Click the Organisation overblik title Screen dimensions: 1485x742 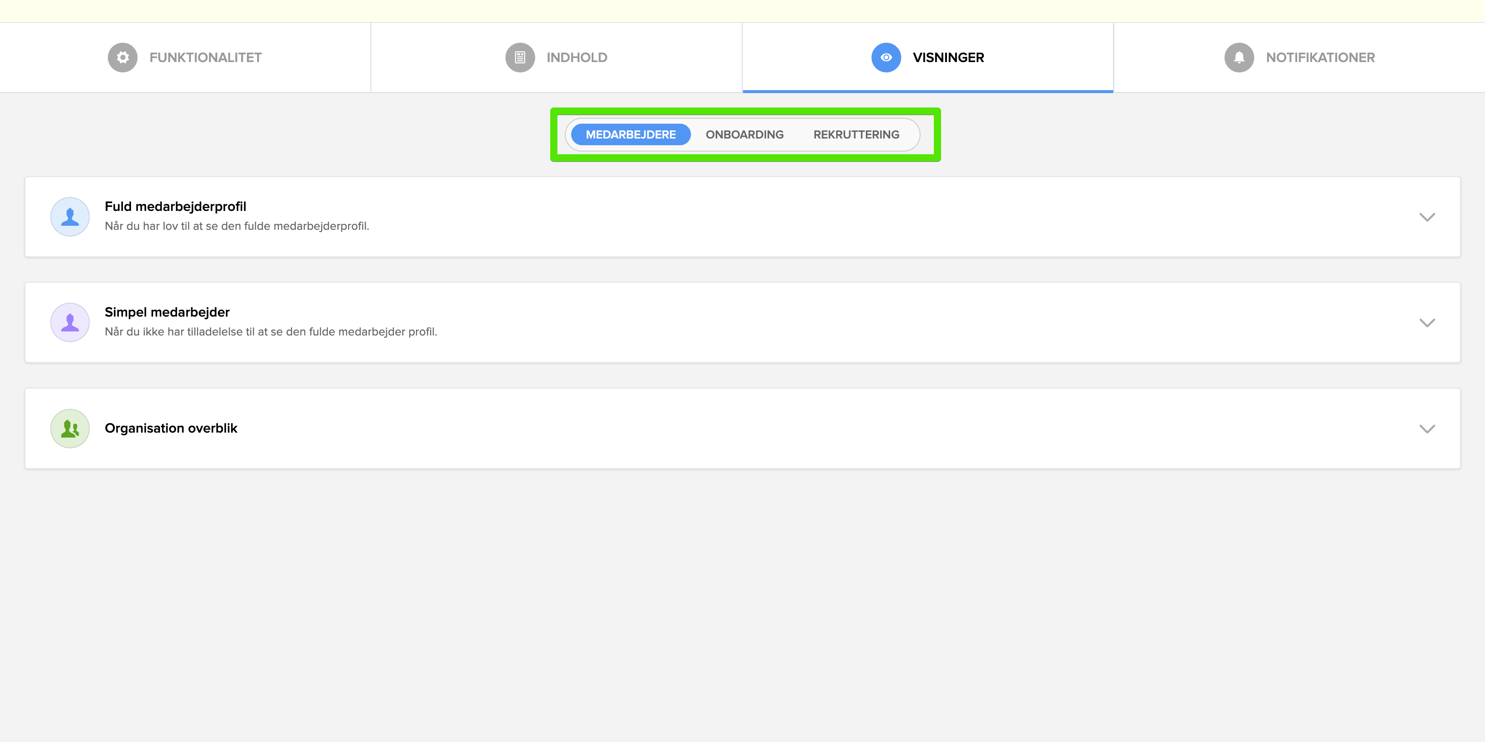171,428
